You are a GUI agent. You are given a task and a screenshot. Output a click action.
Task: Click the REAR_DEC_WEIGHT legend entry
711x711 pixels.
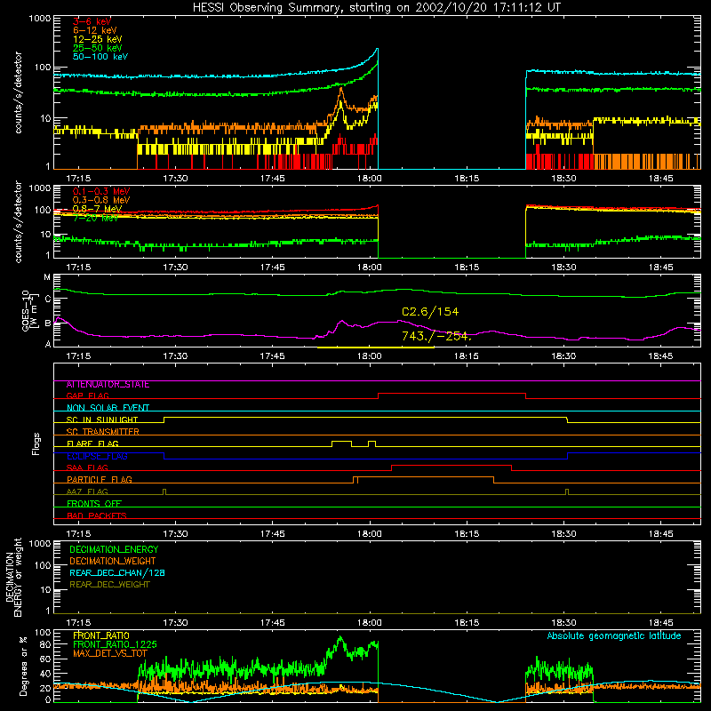coord(109,585)
